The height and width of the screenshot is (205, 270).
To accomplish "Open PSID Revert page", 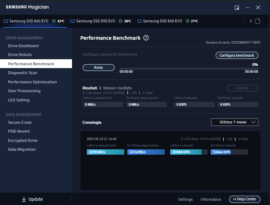I will coord(19,131).
